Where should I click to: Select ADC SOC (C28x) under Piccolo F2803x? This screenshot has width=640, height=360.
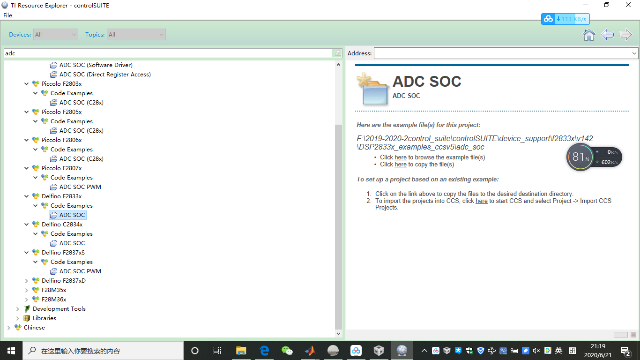tap(82, 103)
